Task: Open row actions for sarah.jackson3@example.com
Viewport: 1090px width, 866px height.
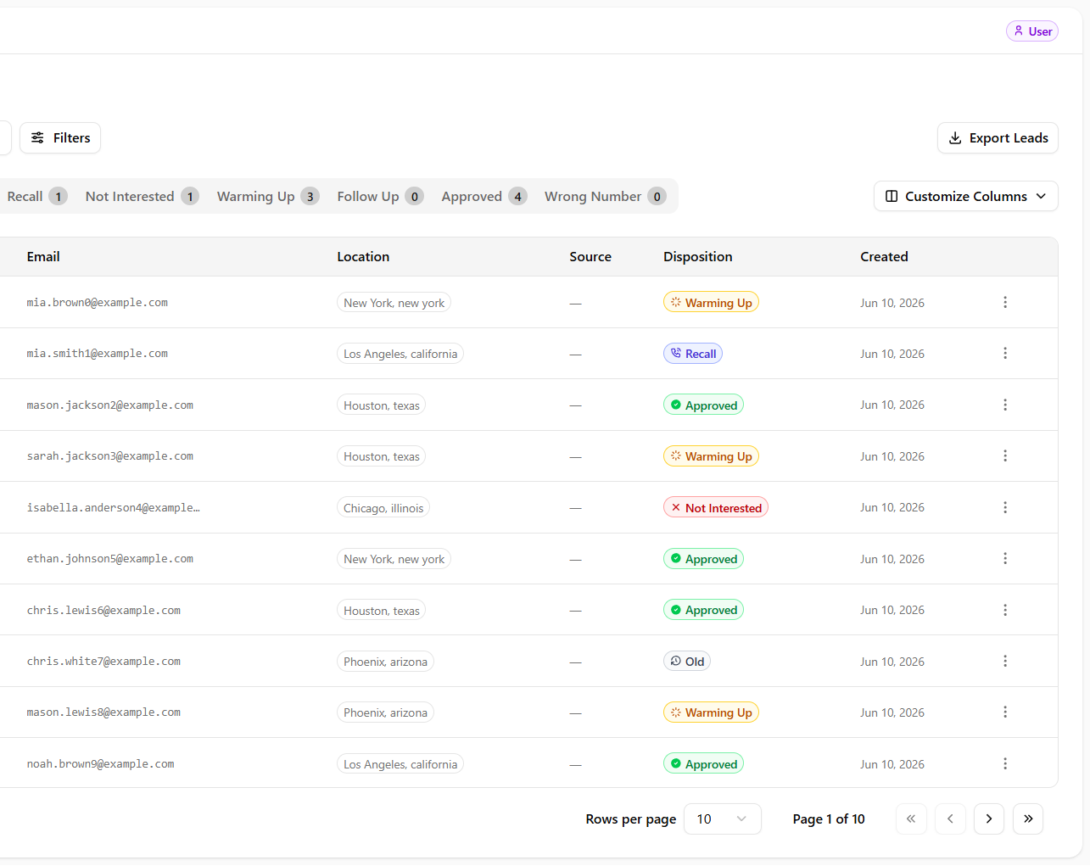Action: tap(1005, 456)
